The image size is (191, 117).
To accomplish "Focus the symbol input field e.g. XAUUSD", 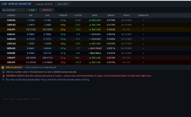I will pyautogui.click(x=13, y=10).
